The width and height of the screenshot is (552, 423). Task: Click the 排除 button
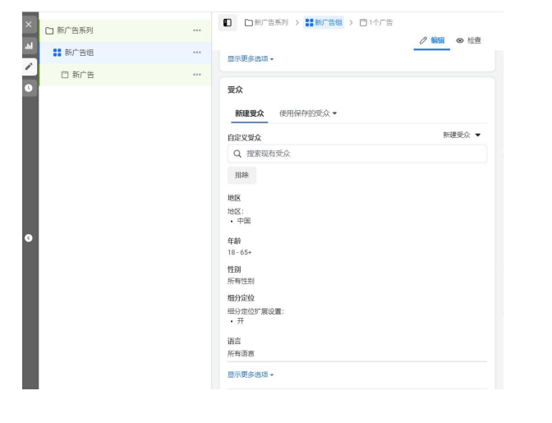pos(241,175)
